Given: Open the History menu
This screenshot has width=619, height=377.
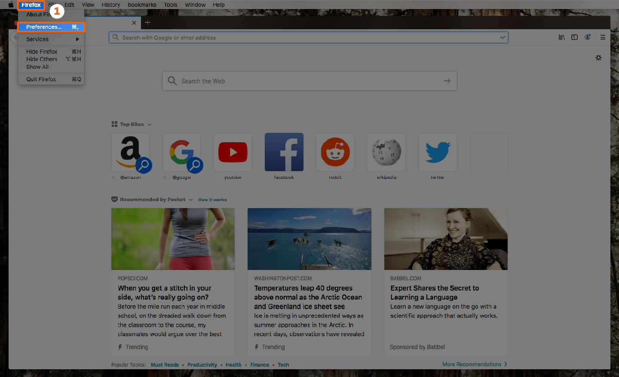Looking at the screenshot, I should pyautogui.click(x=111, y=5).
